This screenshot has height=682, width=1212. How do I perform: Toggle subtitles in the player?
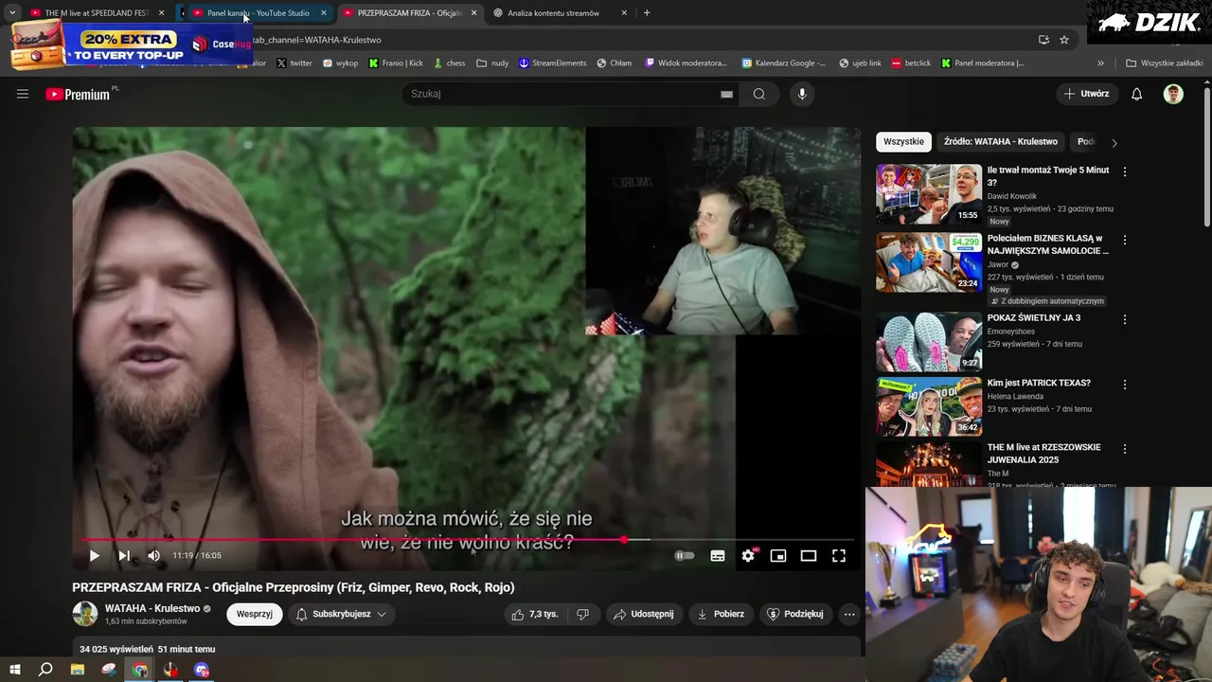(x=718, y=556)
